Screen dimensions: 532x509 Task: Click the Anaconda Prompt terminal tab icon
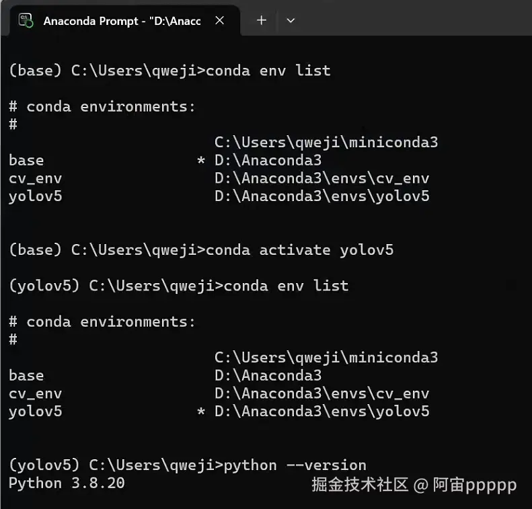tap(26, 20)
